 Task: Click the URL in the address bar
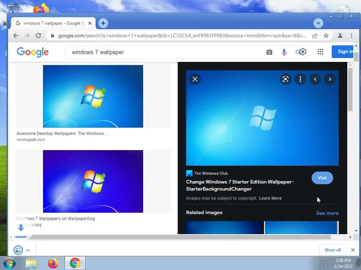coord(182,36)
